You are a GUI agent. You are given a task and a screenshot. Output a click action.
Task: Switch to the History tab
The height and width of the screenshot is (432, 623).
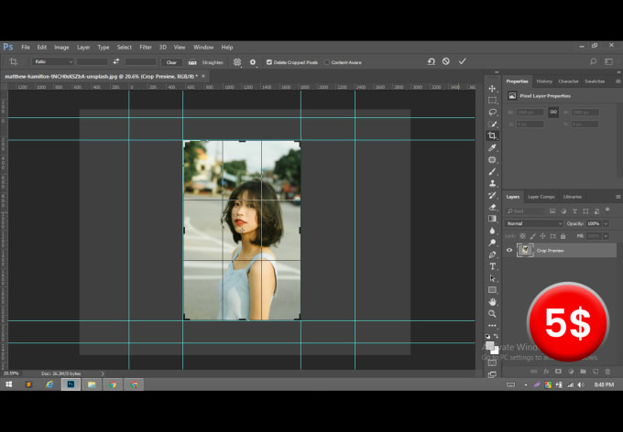pyautogui.click(x=544, y=81)
